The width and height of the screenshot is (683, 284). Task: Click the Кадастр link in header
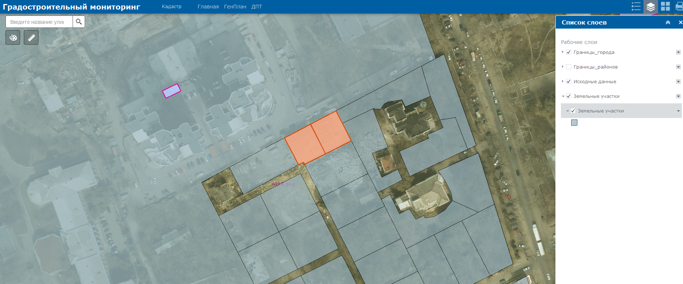pos(172,7)
